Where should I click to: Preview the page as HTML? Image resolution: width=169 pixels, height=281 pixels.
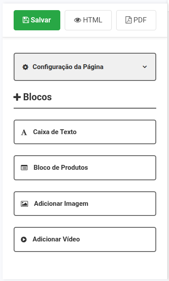(x=88, y=20)
